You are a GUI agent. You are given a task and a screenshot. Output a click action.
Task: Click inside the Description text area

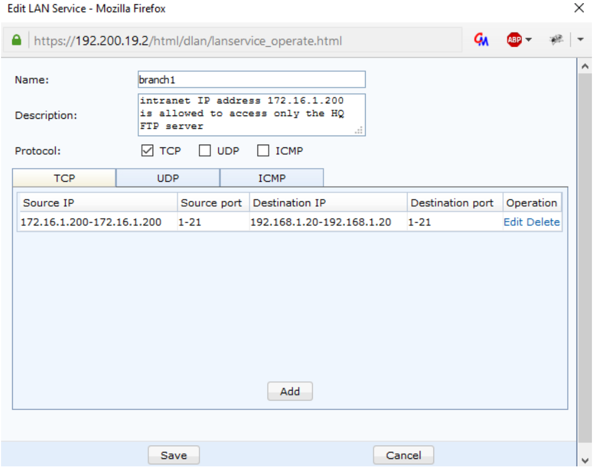pos(252,115)
